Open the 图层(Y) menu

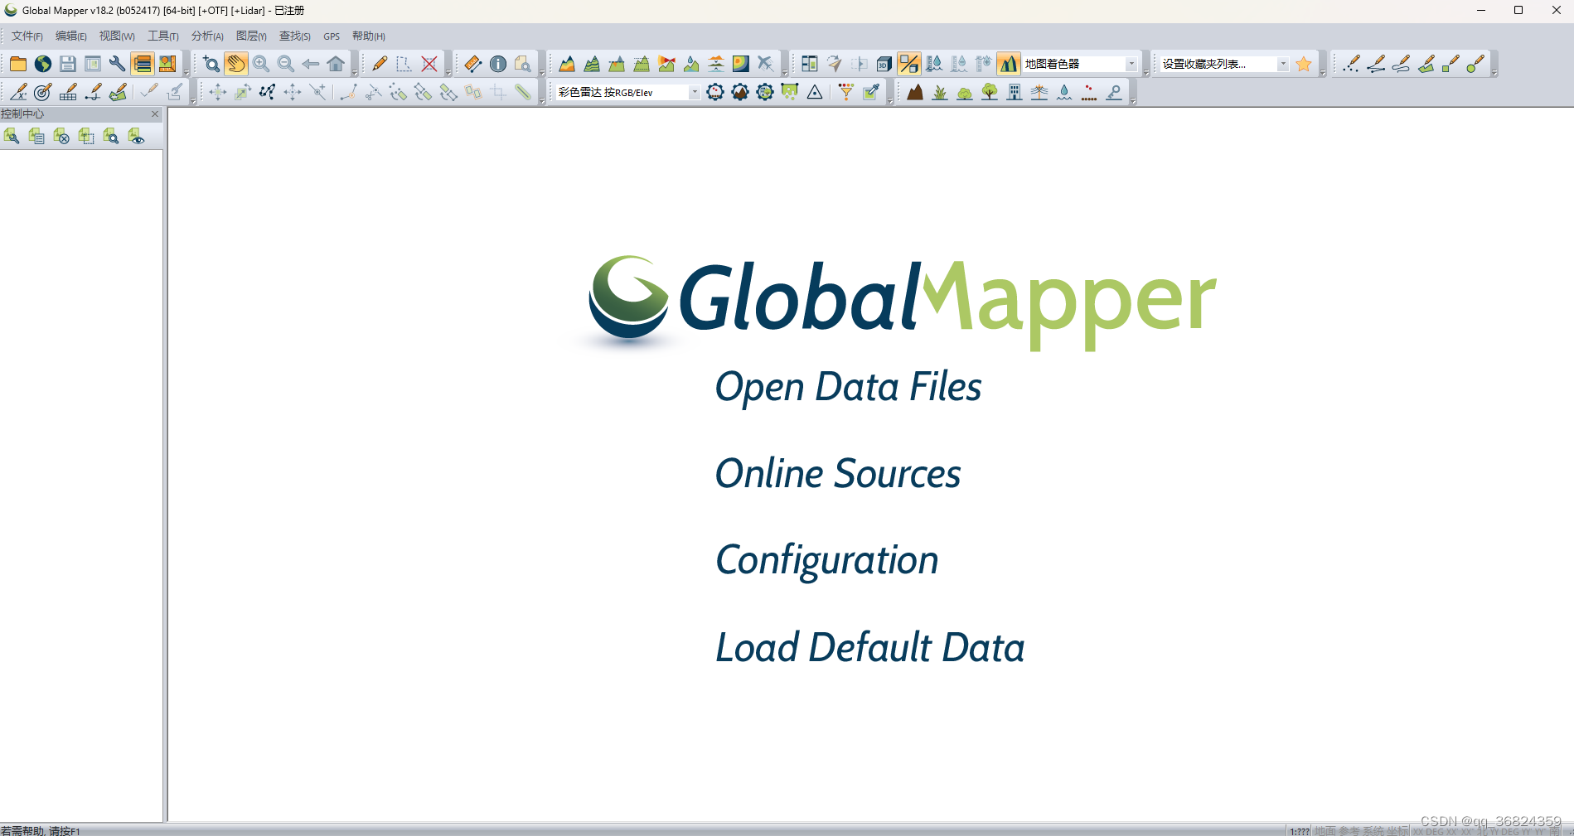(x=251, y=36)
